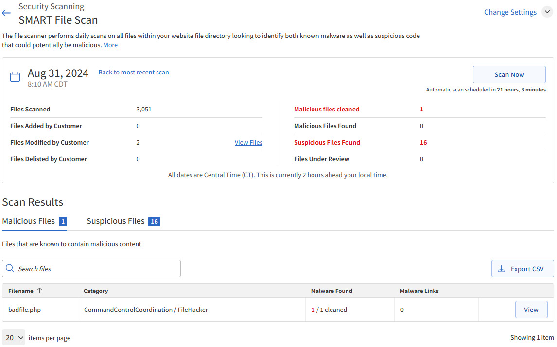Open View Files for modified files
The height and width of the screenshot is (347, 557).
tap(248, 143)
